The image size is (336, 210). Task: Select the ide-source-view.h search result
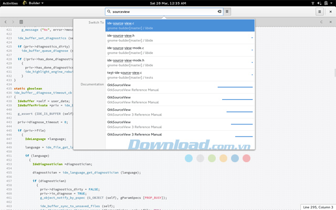point(178,38)
